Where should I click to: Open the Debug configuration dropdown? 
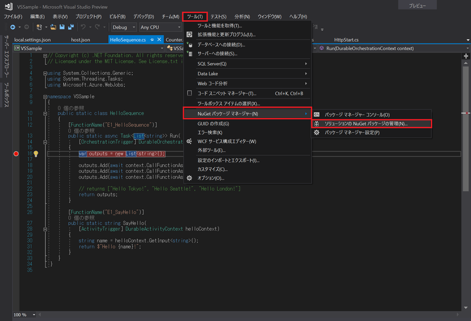pyautogui.click(x=124, y=27)
